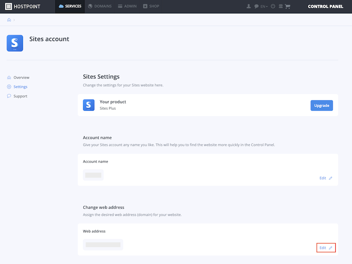Click the "Change web address" heading
The height and width of the screenshot is (264, 352).
coord(103,207)
